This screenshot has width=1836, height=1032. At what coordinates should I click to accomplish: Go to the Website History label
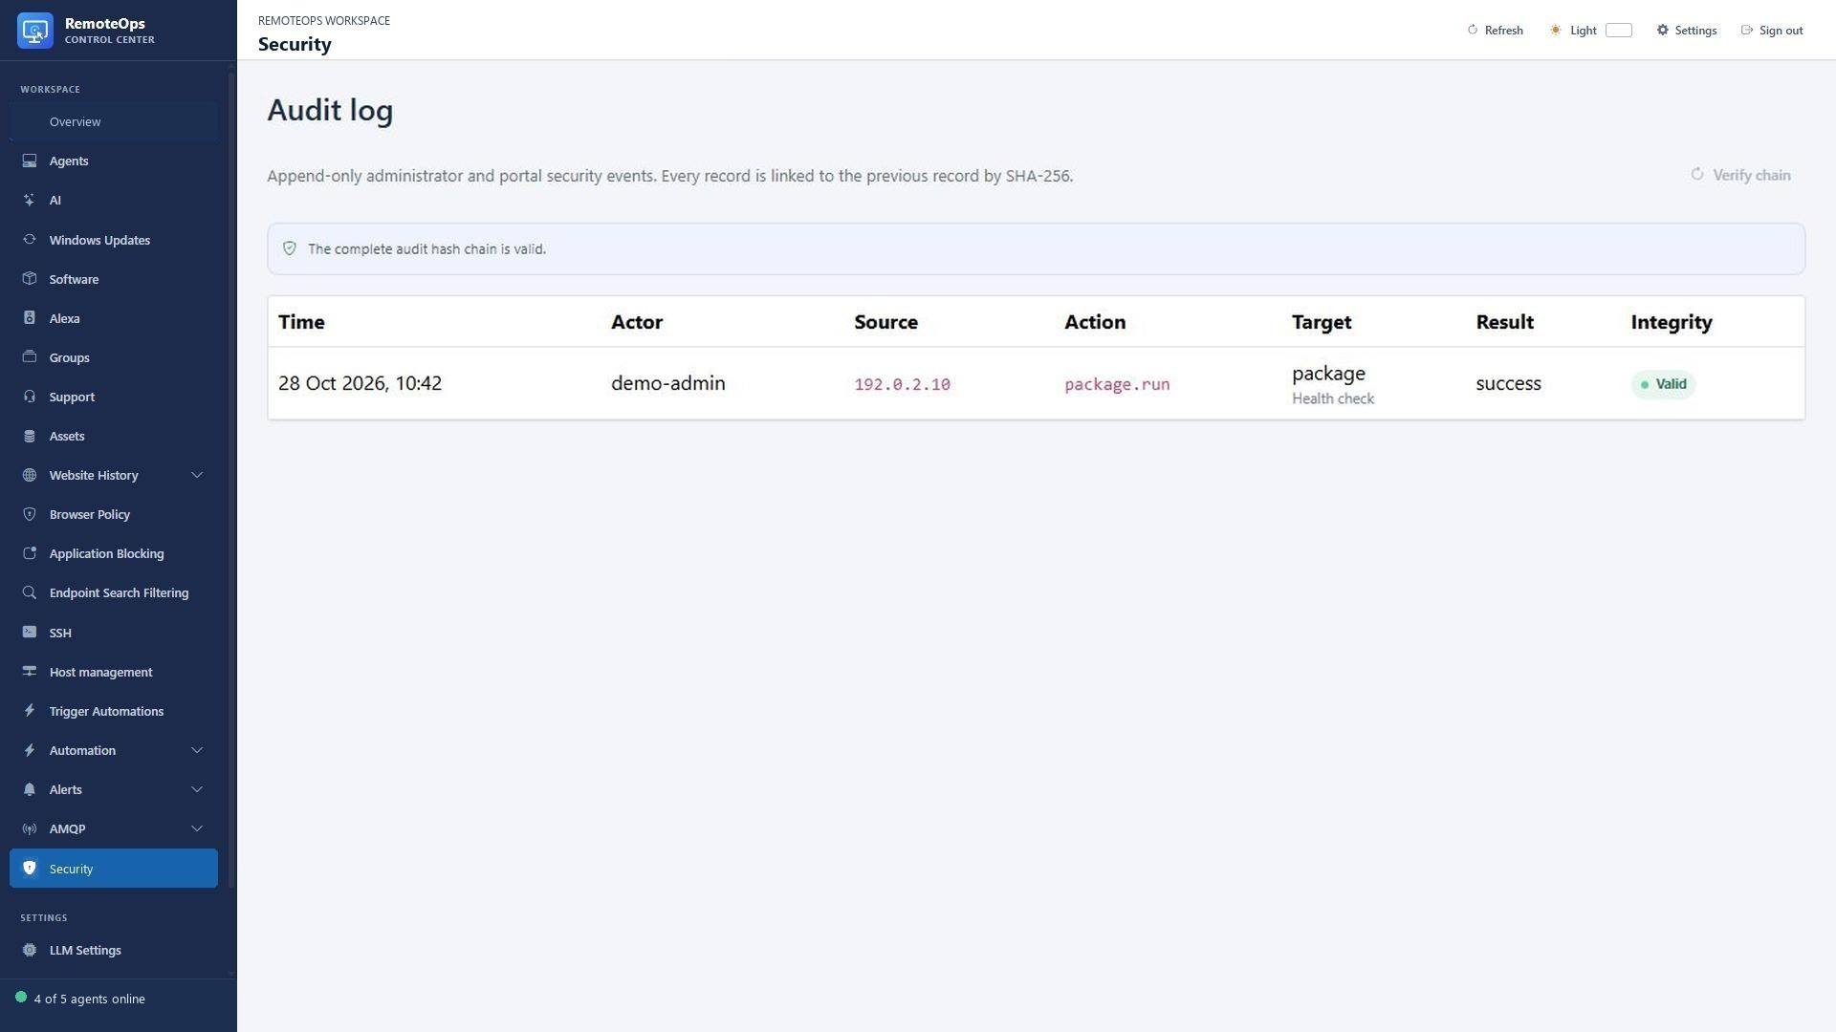(x=94, y=475)
